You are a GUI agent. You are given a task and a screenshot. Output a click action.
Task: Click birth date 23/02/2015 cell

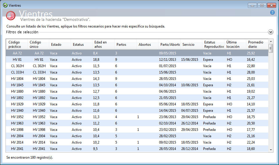(x=167, y=130)
